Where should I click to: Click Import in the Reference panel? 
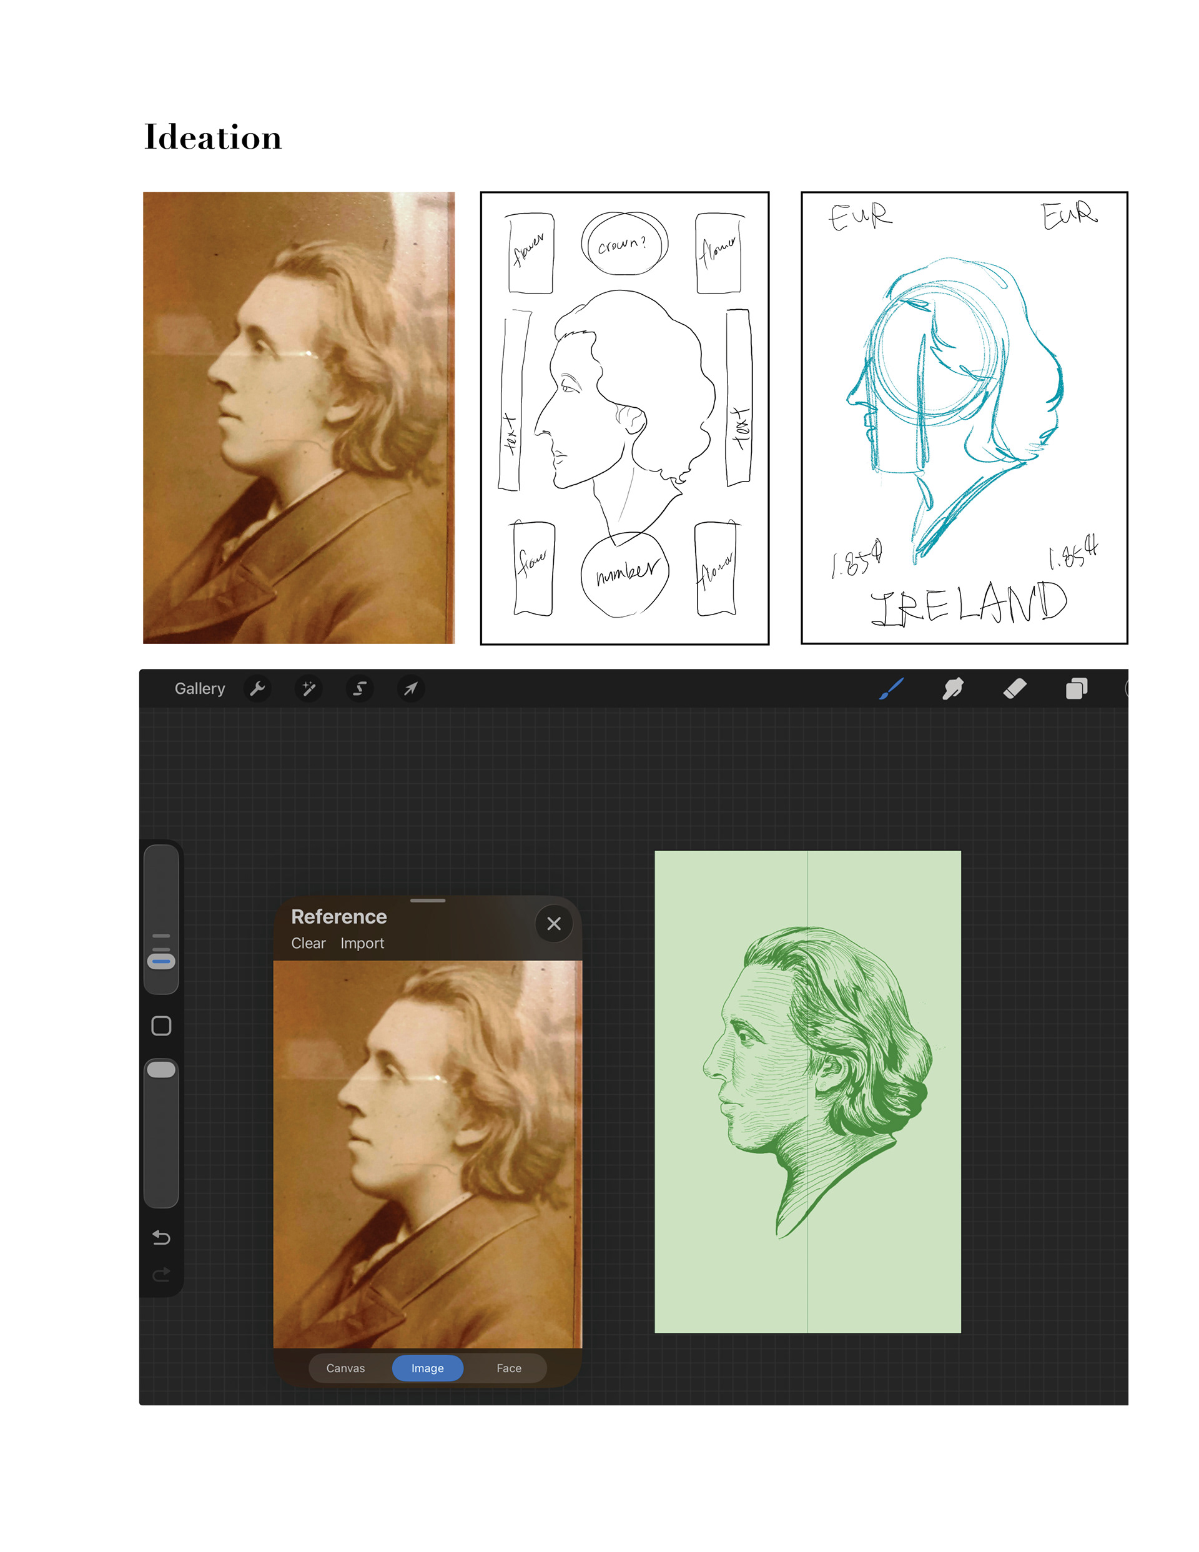[362, 943]
